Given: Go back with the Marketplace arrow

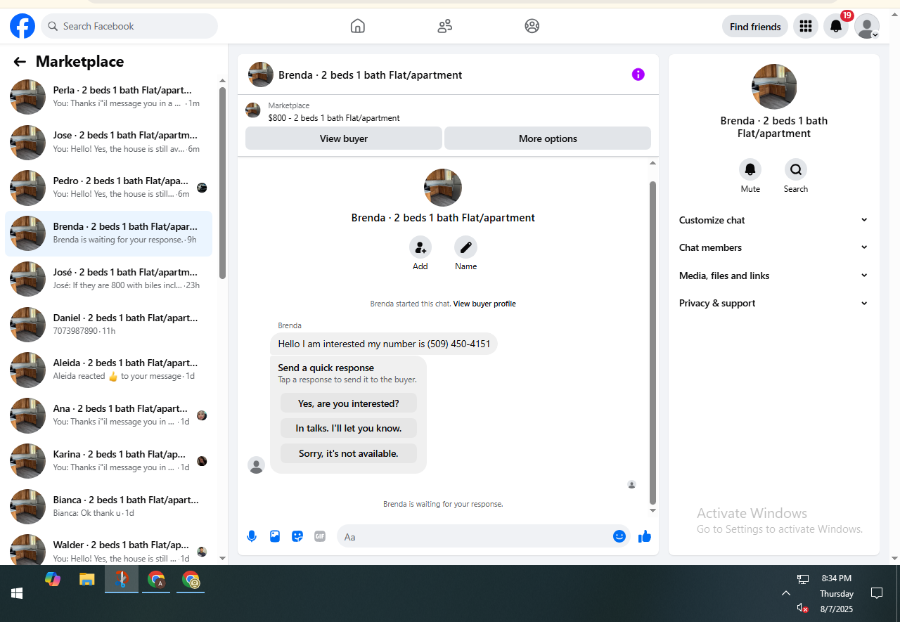Looking at the screenshot, I should coord(20,62).
